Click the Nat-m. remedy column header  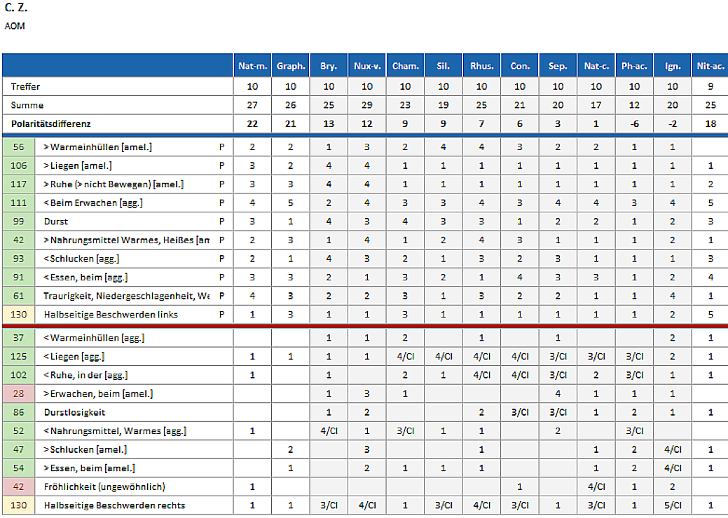coord(252,67)
